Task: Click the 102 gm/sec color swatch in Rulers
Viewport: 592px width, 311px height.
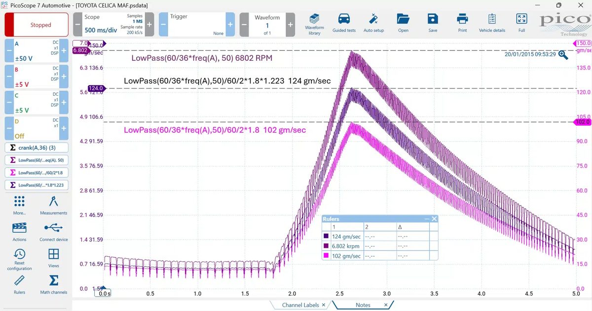Action: tap(326, 256)
